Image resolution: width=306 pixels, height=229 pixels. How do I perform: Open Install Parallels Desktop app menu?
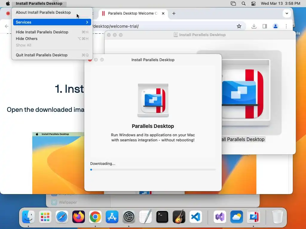(39, 3)
